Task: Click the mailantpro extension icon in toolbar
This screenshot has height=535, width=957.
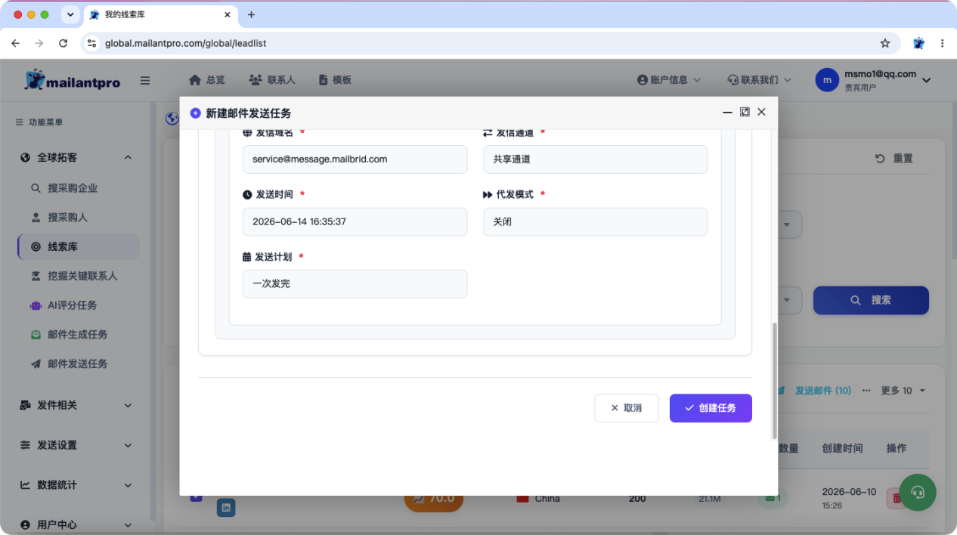Action: (x=918, y=43)
